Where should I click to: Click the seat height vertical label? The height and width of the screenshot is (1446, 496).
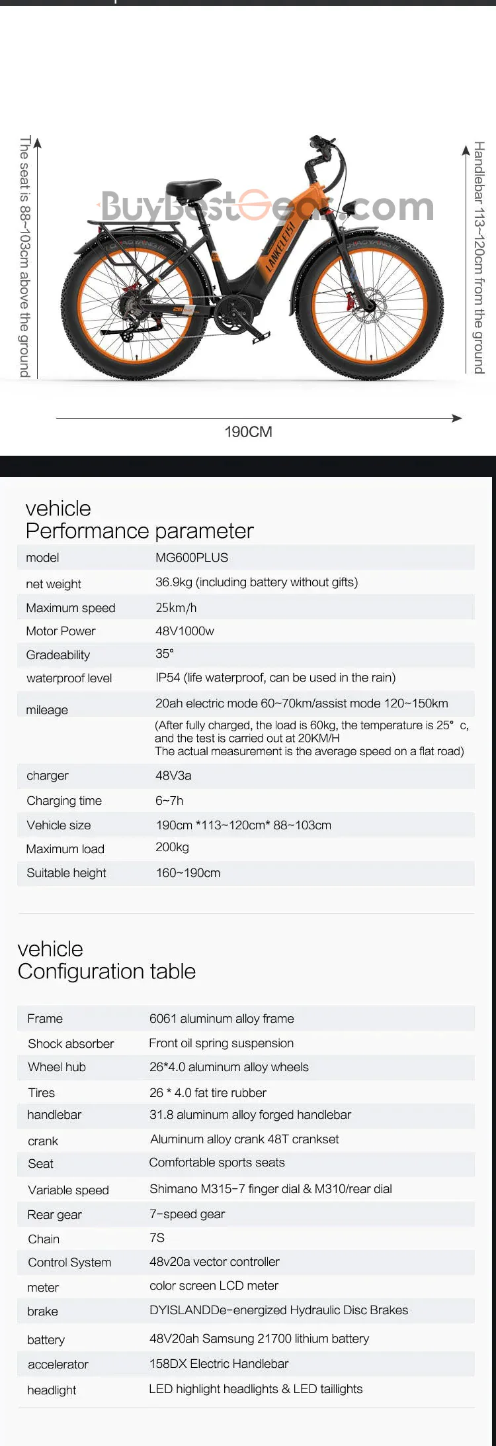24,256
